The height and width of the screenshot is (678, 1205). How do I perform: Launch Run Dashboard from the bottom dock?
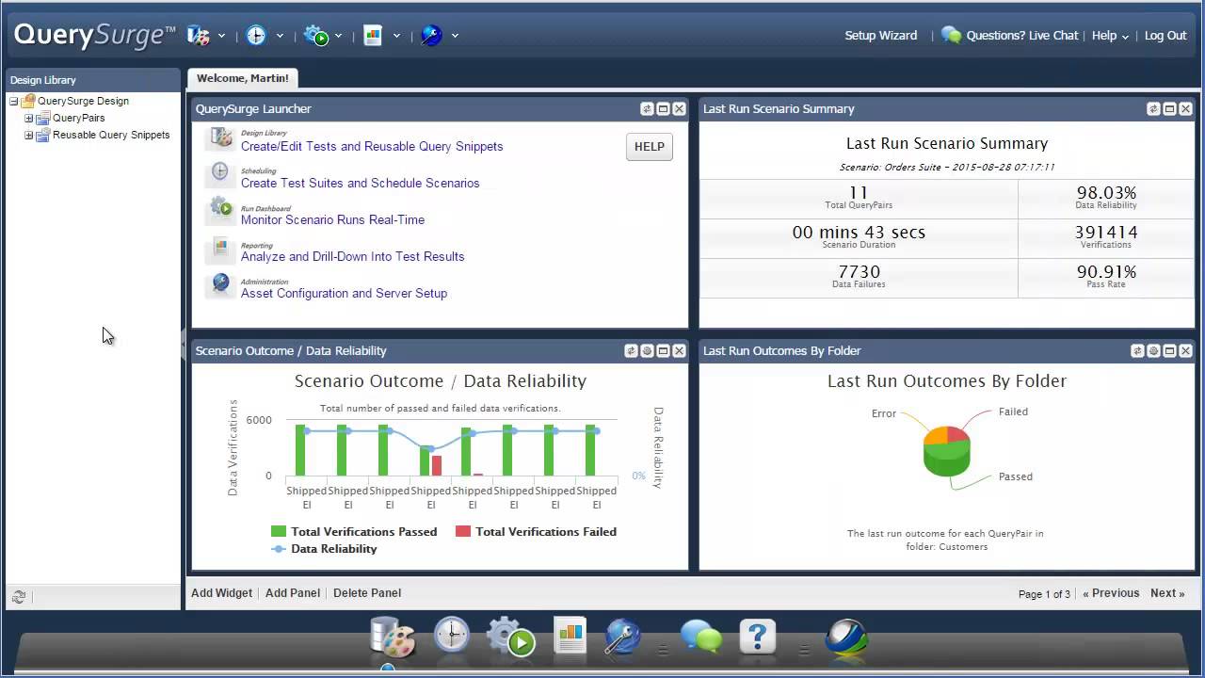[x=510, y=638]
